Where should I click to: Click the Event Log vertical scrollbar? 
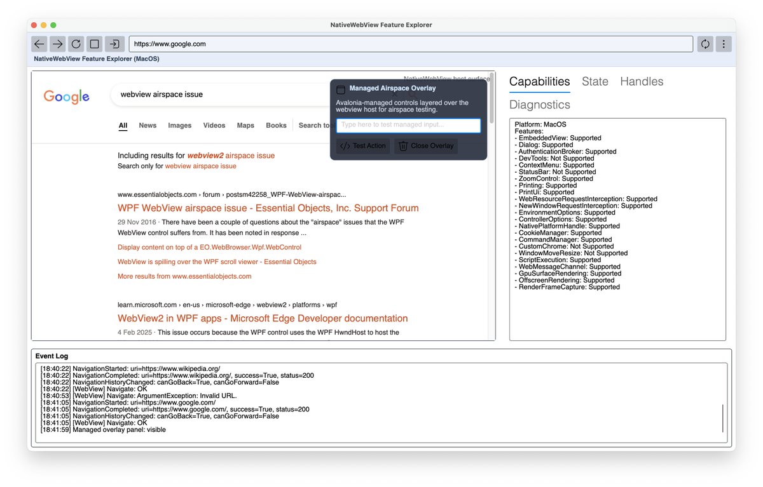(x=724, y=417)
